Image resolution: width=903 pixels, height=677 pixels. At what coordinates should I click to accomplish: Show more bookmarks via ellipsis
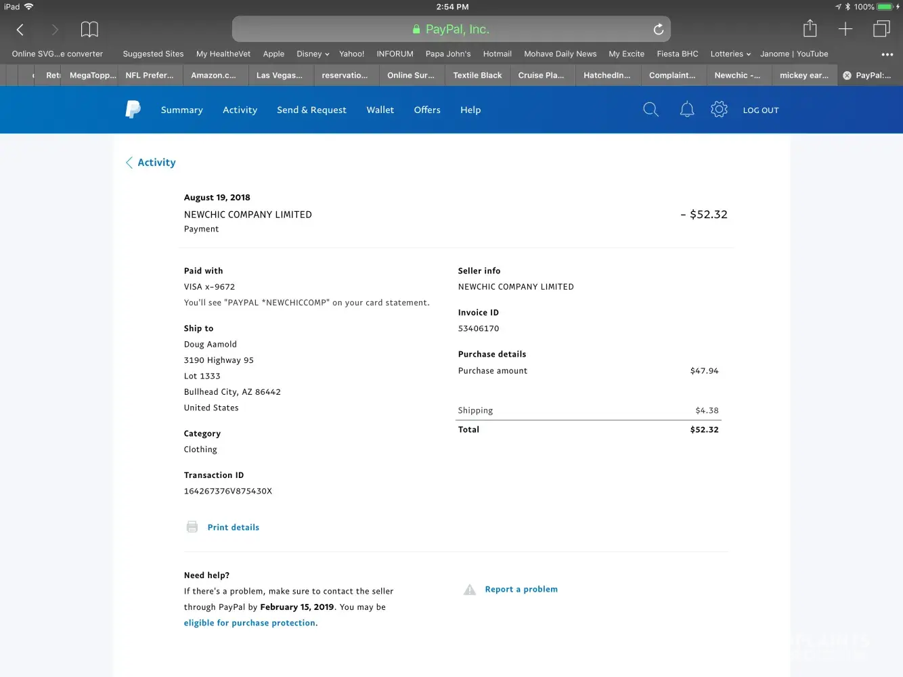[887, 54]
